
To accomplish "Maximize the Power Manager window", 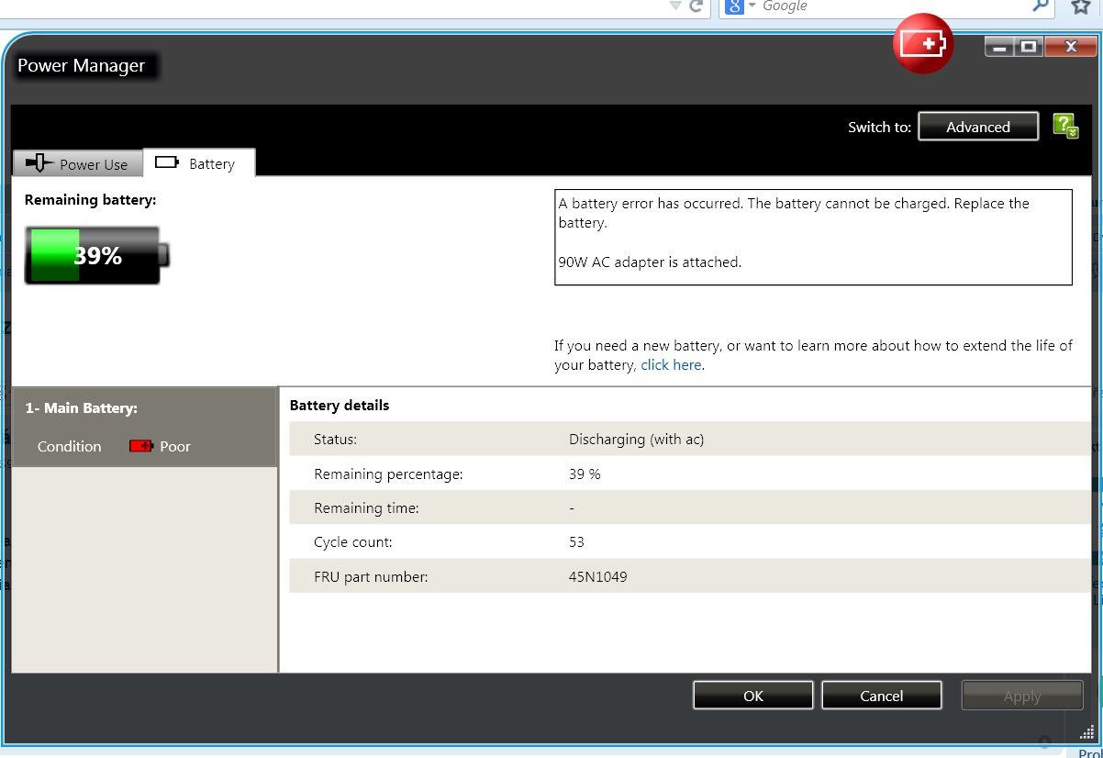I will (1030, 46).
